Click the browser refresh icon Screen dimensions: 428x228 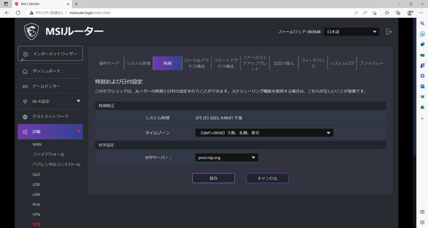[18, 13]
